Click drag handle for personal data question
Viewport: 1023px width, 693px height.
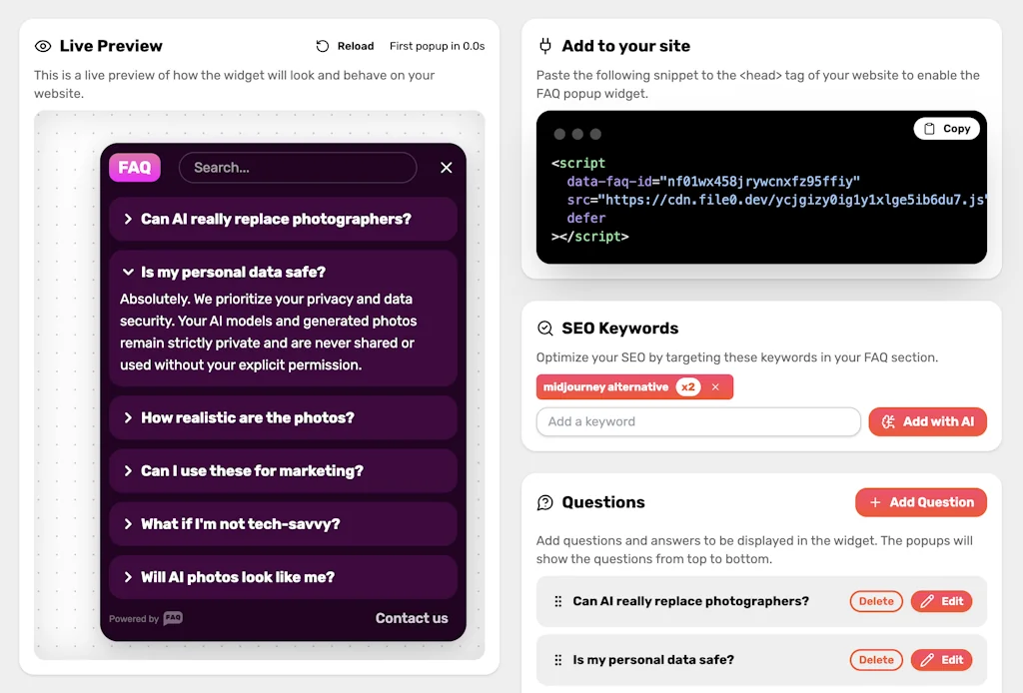coord(558,660)
